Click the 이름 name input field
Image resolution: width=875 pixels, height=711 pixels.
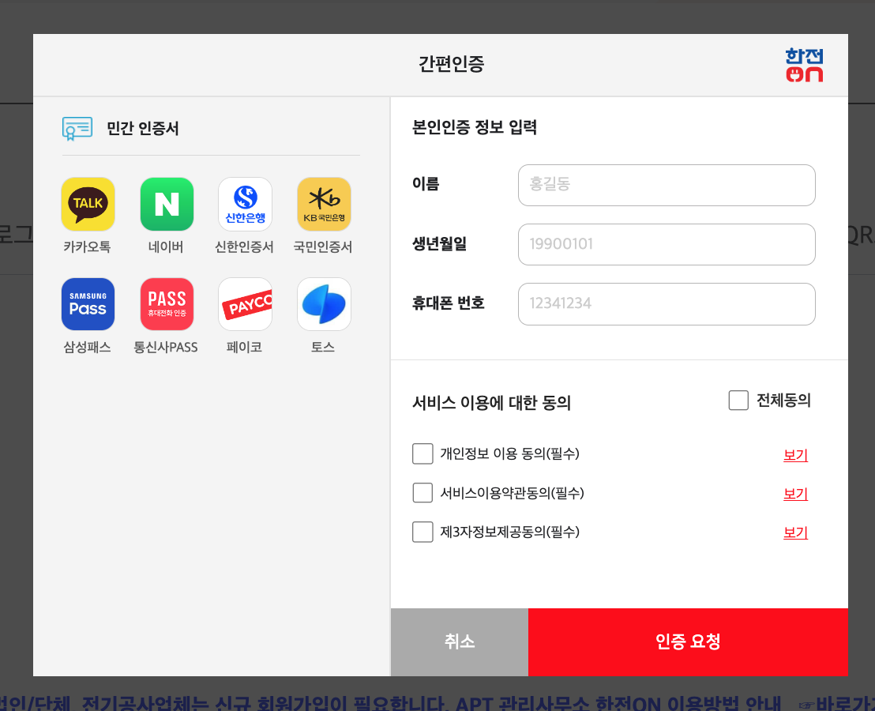pyautogui.click(x=667, y=185)
